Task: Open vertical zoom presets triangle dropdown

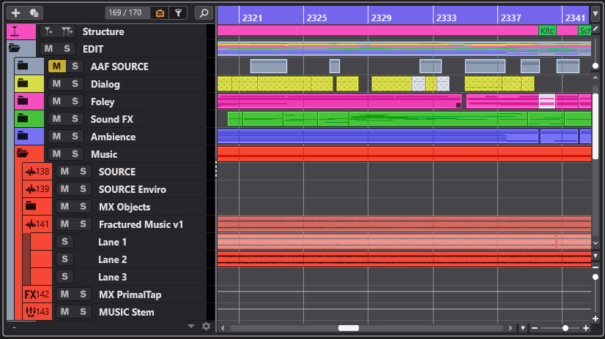Action: [x=595, y=256]
